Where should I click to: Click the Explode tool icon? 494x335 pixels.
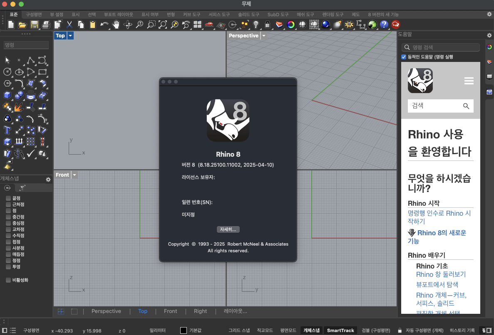tap(19, 107)
